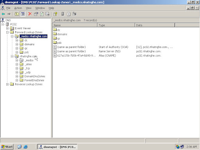This screenshot has width=200, height=150.
Task: Open the Window menu
Action: tap(40, 8)
